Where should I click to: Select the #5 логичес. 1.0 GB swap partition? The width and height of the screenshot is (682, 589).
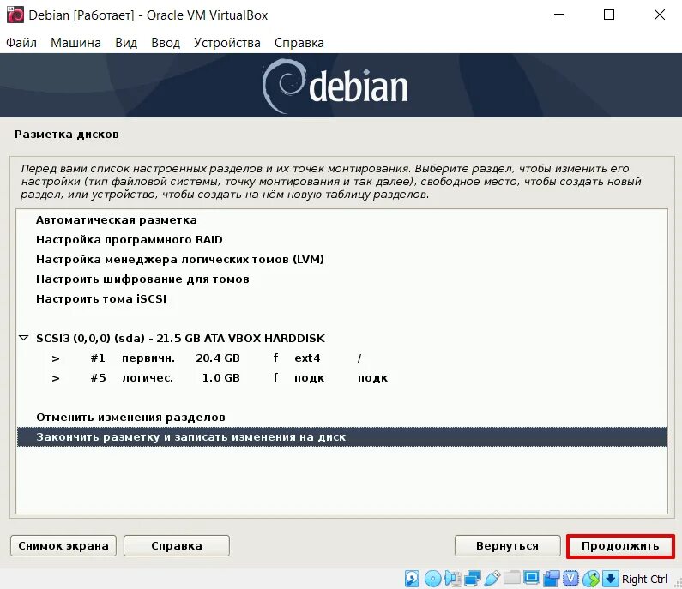342,378
